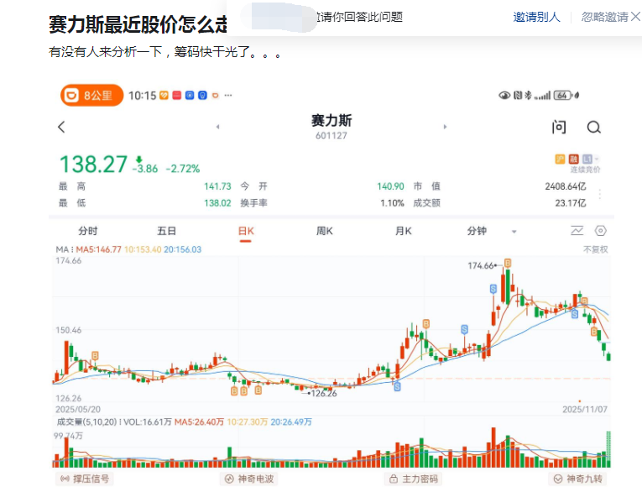This screenshot has width=642, height=487.
Task: Tap the back arrow beside 赛力斯 title
Action: [x=61, y=127]
